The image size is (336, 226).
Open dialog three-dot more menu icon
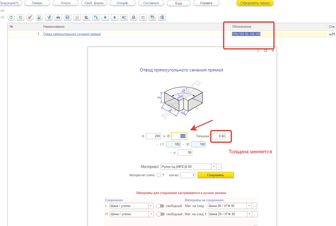click(258, 51)
